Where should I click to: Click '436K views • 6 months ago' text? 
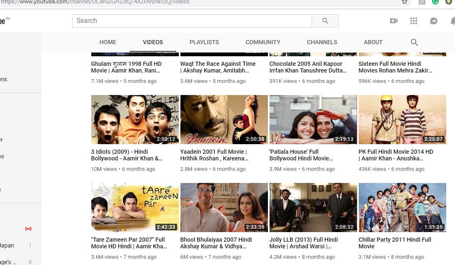pyautogui.click(x=391, y=169)
